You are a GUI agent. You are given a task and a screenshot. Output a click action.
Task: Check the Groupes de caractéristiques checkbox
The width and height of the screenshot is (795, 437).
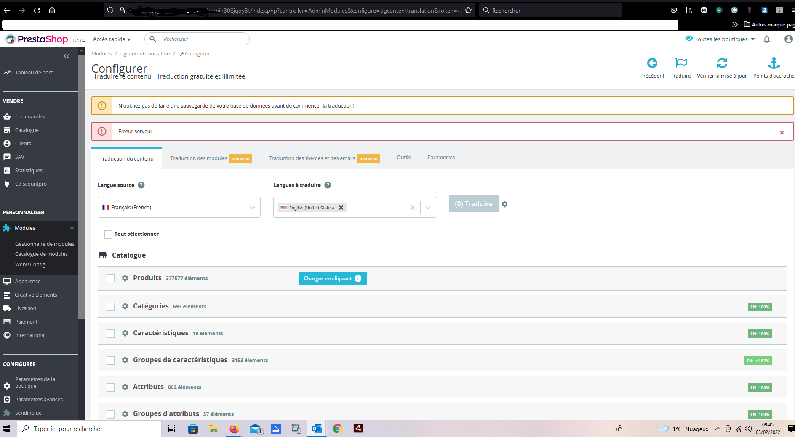pos(111,361)
